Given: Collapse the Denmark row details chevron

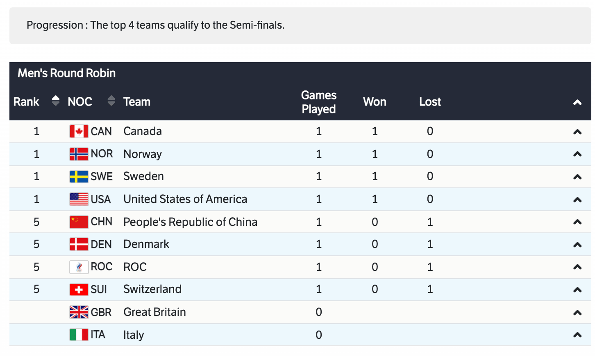Looking at the screenshot, I should point(577,245).
